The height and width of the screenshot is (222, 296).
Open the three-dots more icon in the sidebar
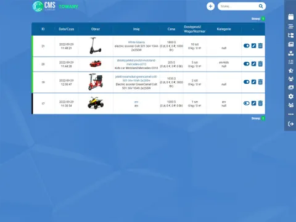(x=290, y=114)
